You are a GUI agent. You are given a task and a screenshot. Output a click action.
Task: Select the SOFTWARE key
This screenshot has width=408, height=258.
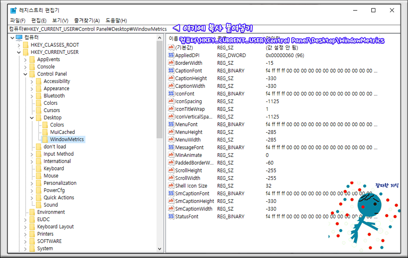pos(49,241)
